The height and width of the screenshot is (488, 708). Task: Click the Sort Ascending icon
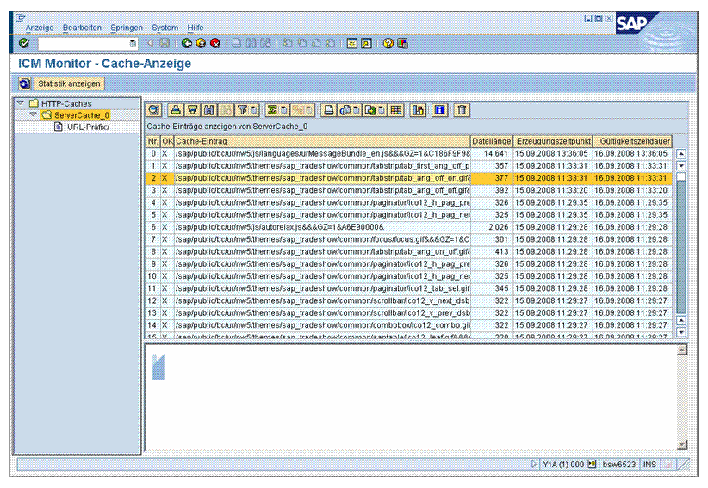(176, 110)
